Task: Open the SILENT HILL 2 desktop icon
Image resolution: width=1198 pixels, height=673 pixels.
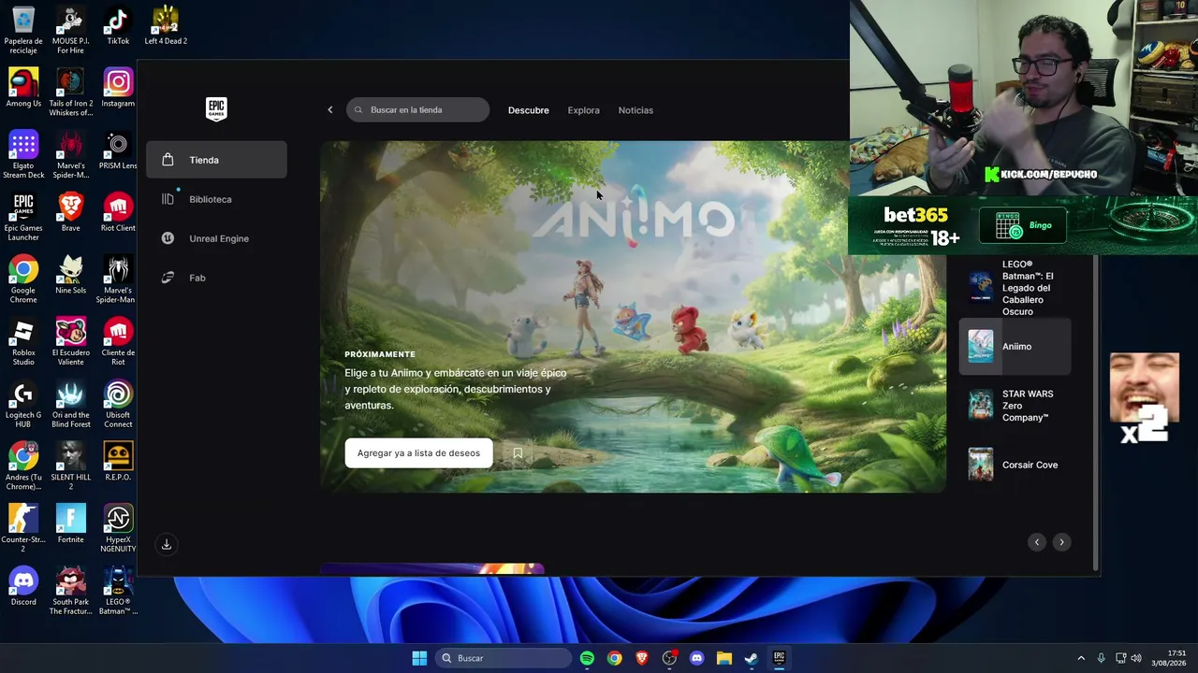Action: pyautogui.click(x=70, y=467)
